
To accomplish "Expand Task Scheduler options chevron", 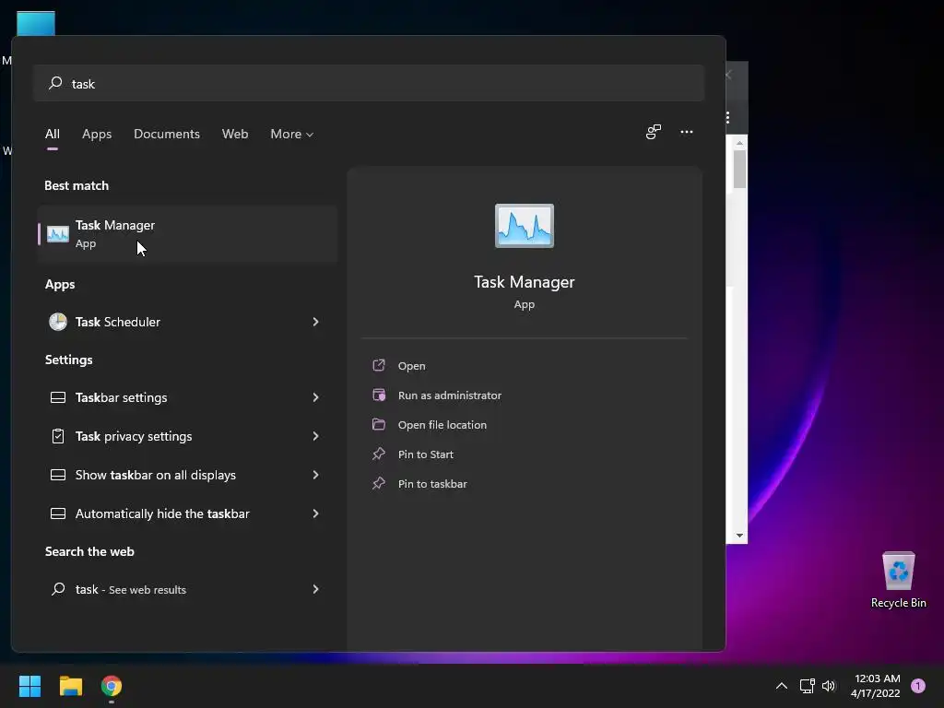I will click(315, 322).
